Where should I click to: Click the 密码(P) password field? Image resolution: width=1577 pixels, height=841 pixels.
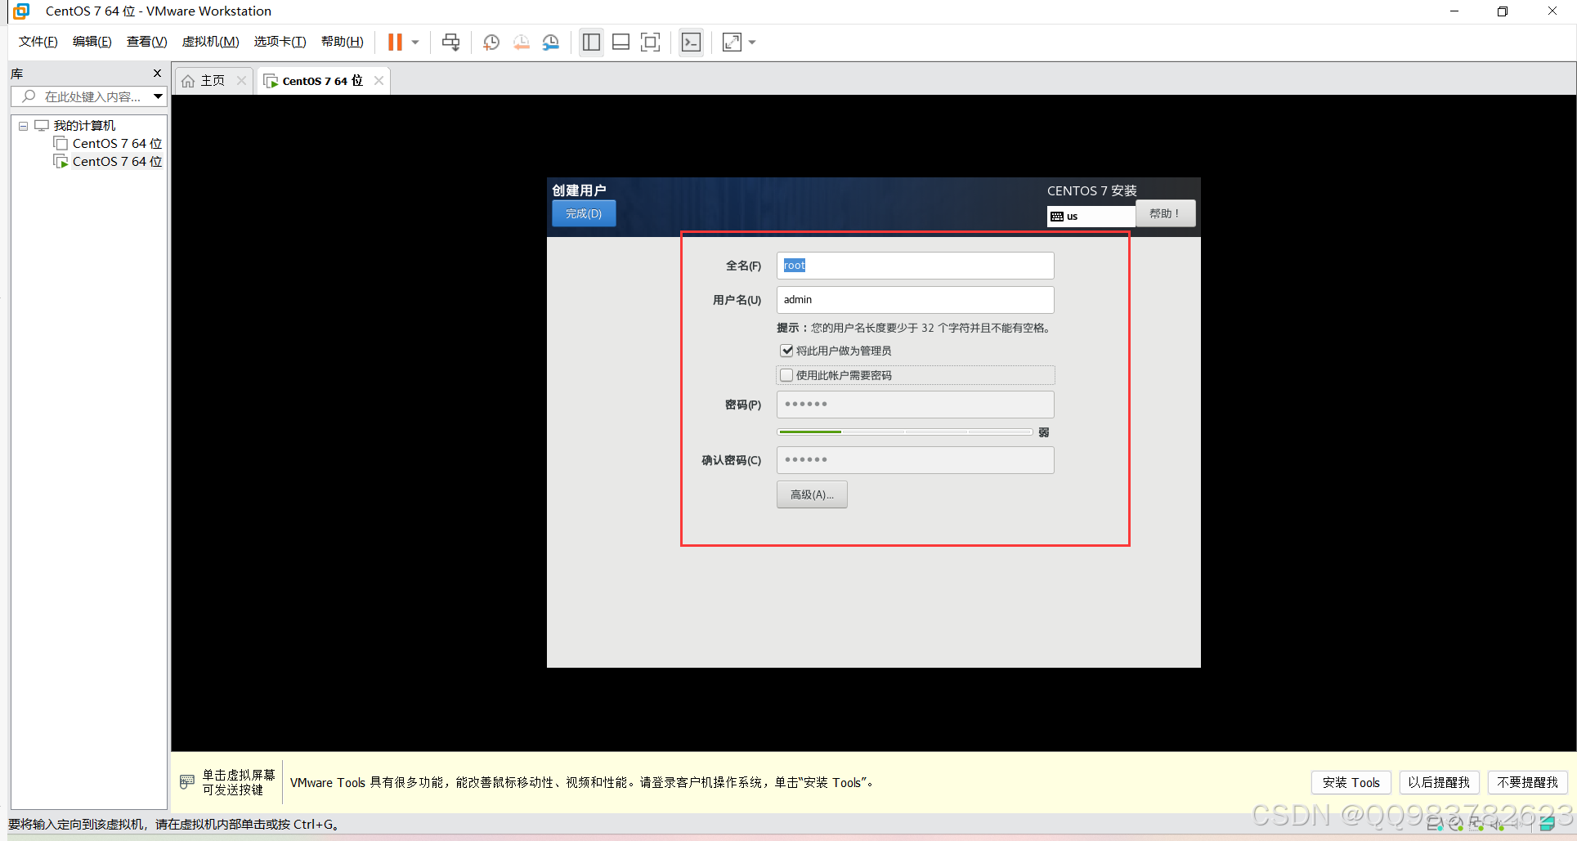(915, 405)
